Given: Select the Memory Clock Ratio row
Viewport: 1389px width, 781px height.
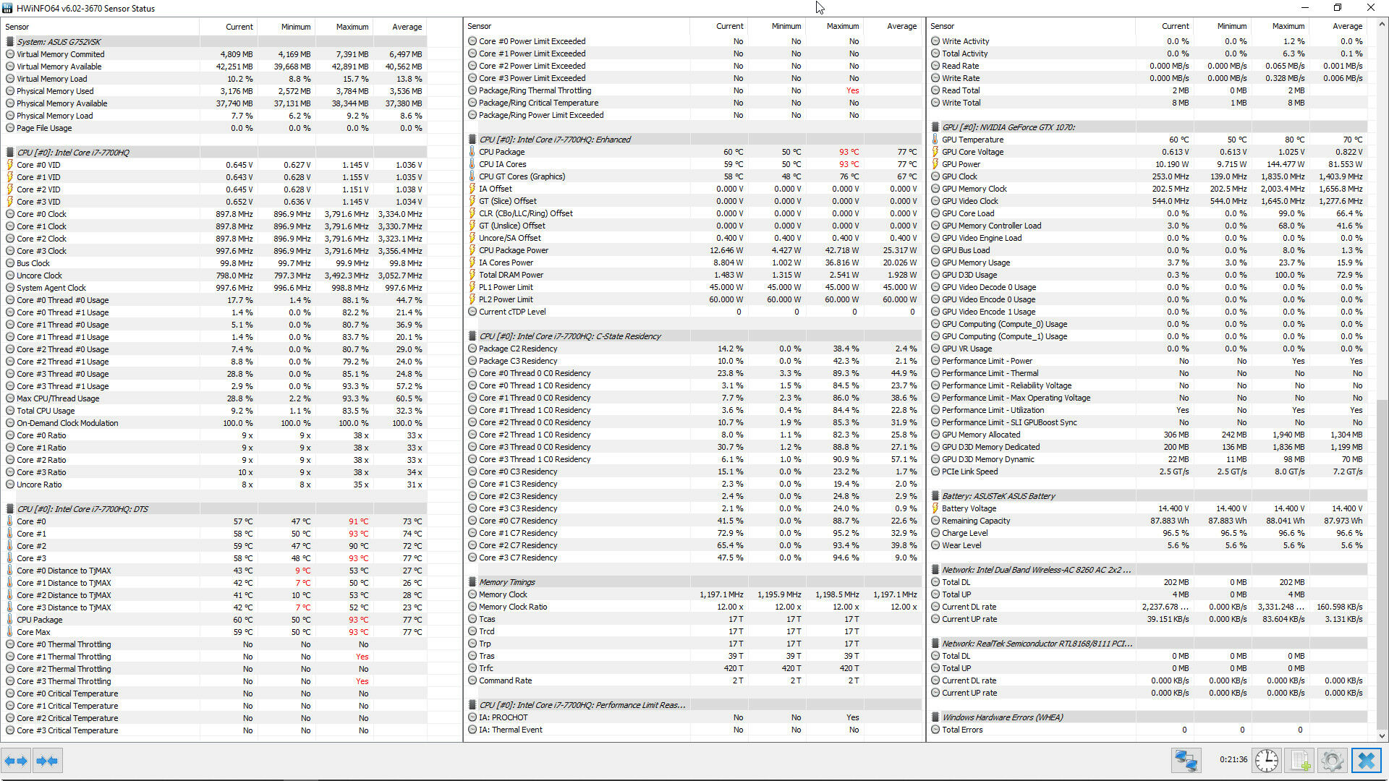Looking at the screenshot, I should point(694,607).
